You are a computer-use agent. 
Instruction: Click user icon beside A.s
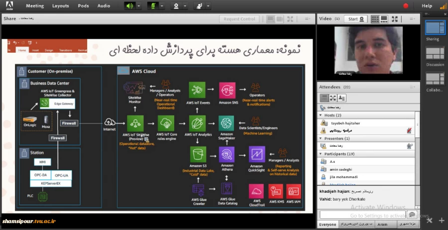pyautogui.click(x=323, y=161)
